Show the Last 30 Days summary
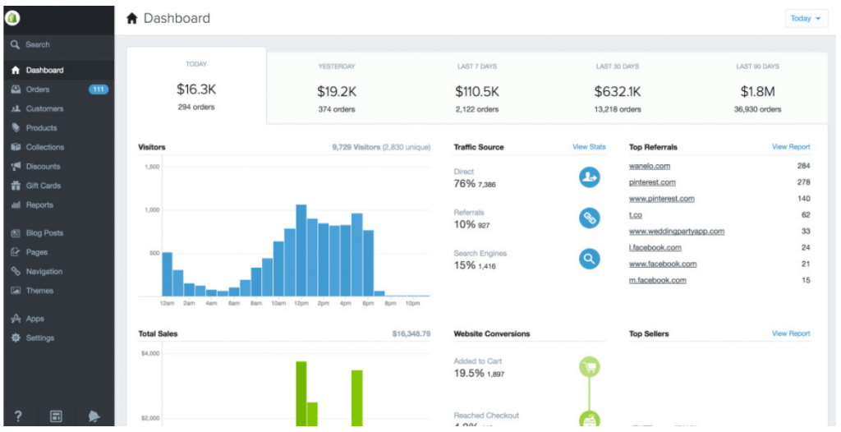The image size is (841, 432). click(617, 88)
